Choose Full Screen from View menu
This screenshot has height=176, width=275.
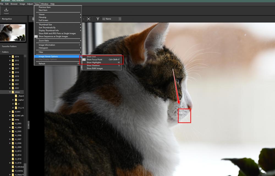point(58,20)
